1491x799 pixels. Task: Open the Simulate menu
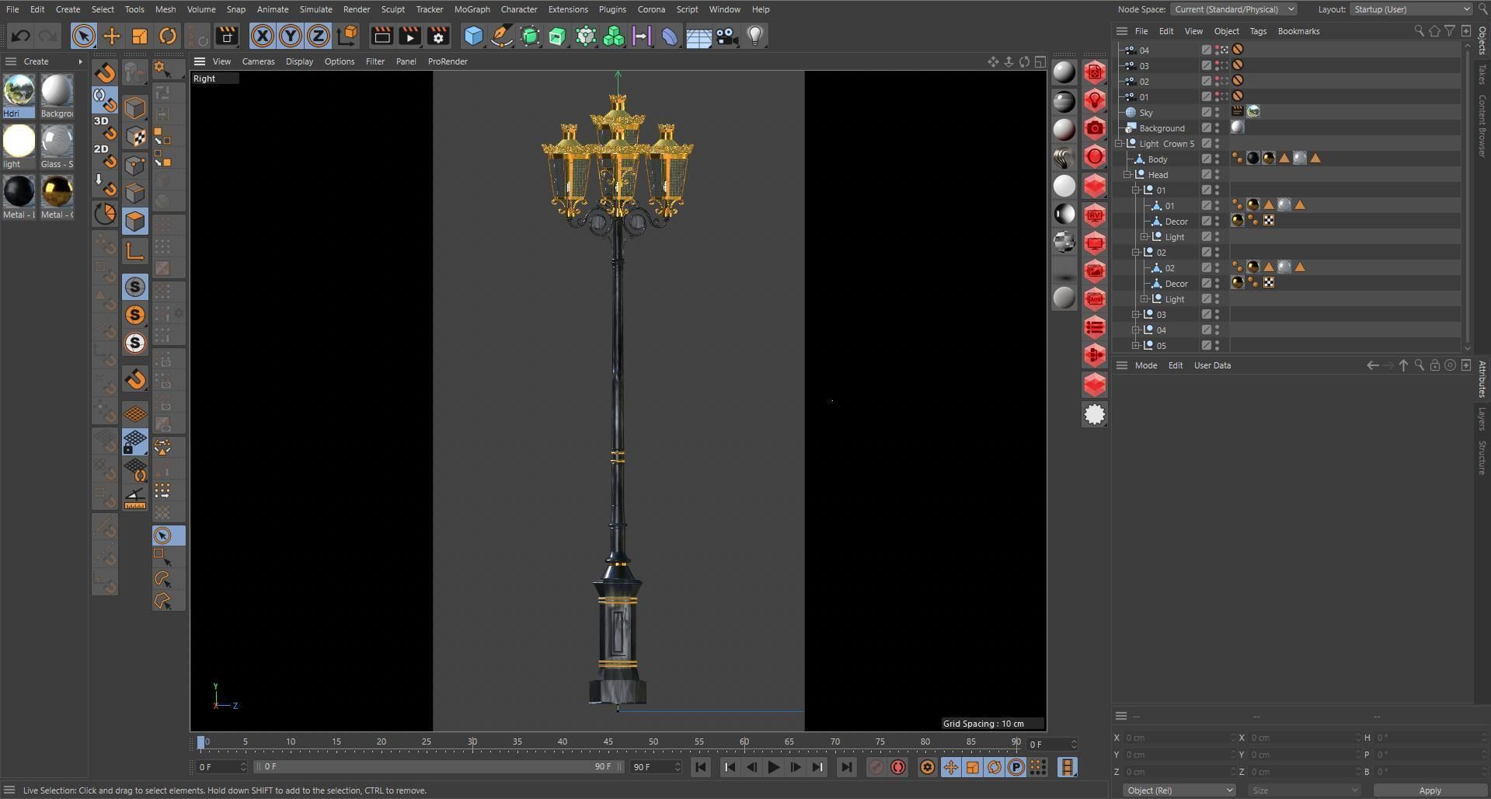[x=316, y=9]
